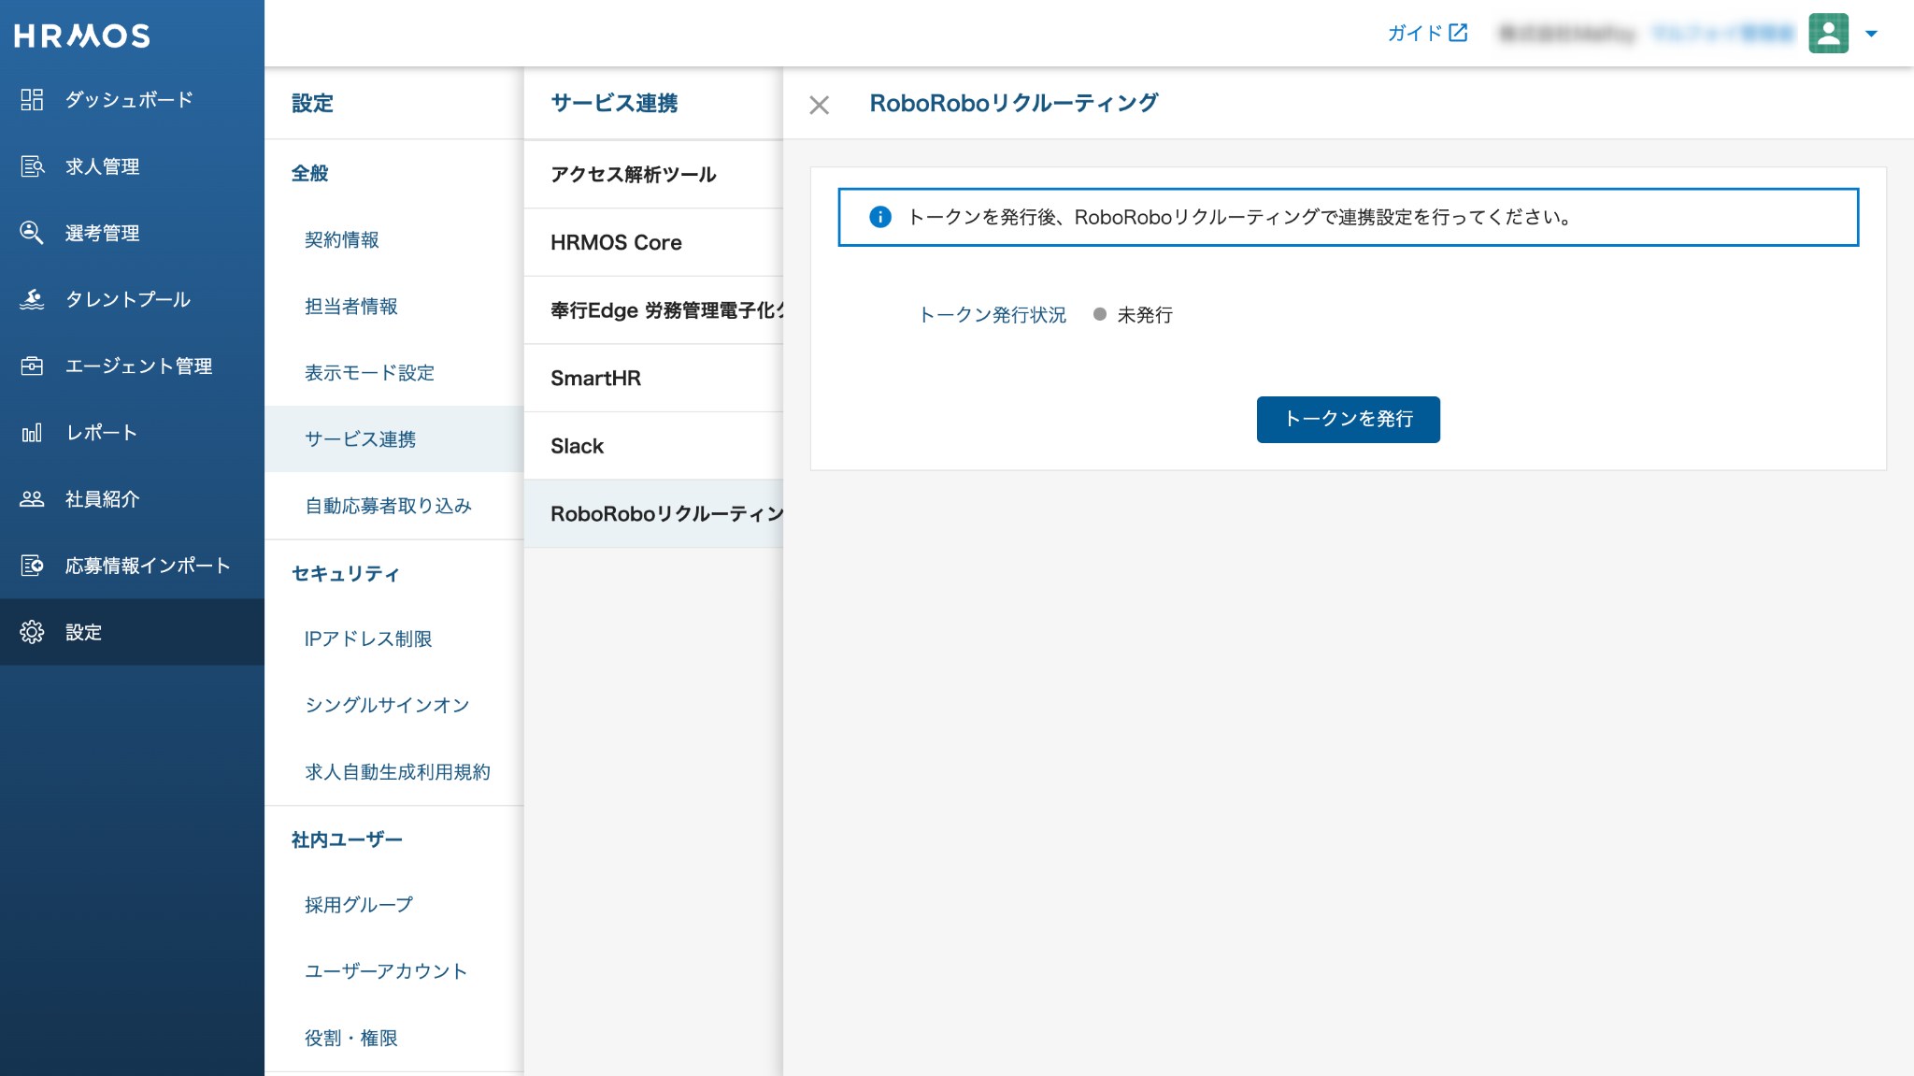Click the レポート bar chart icon
Image resolution: width=1914 pixels, height=1076 pixels.
coord(32,432)
